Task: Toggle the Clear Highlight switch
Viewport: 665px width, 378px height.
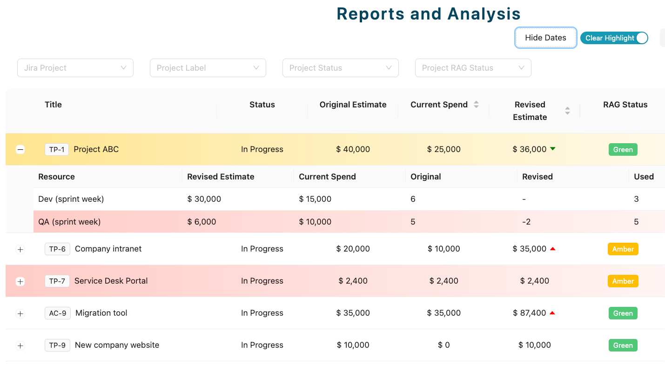Action: click(614, 38)
